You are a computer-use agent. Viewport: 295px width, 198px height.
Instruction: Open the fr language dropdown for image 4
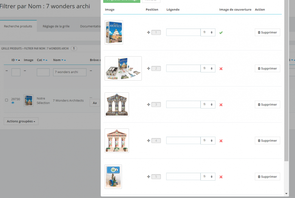pyautogui.click(x=208, y=141)
